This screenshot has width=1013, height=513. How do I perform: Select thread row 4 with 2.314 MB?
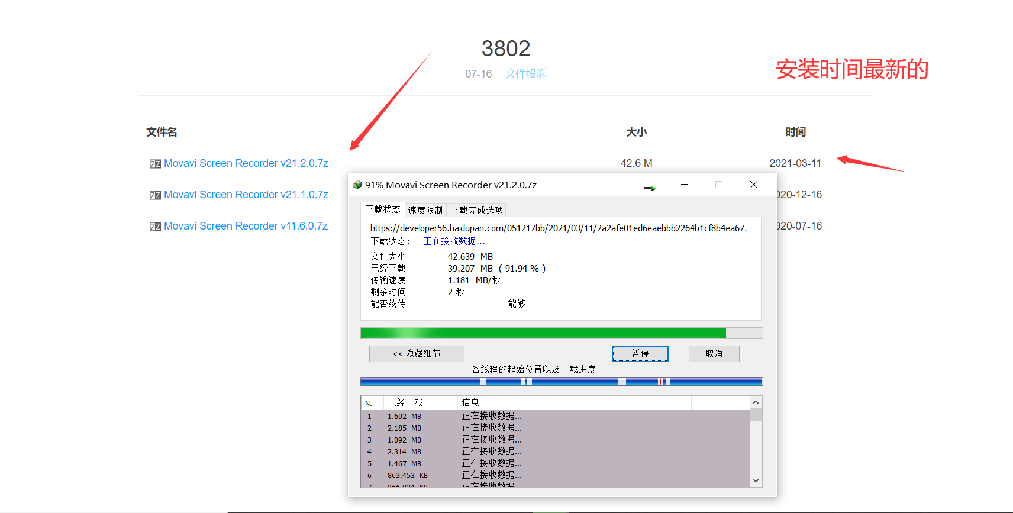pyautogui.click(x=556, y=451)
